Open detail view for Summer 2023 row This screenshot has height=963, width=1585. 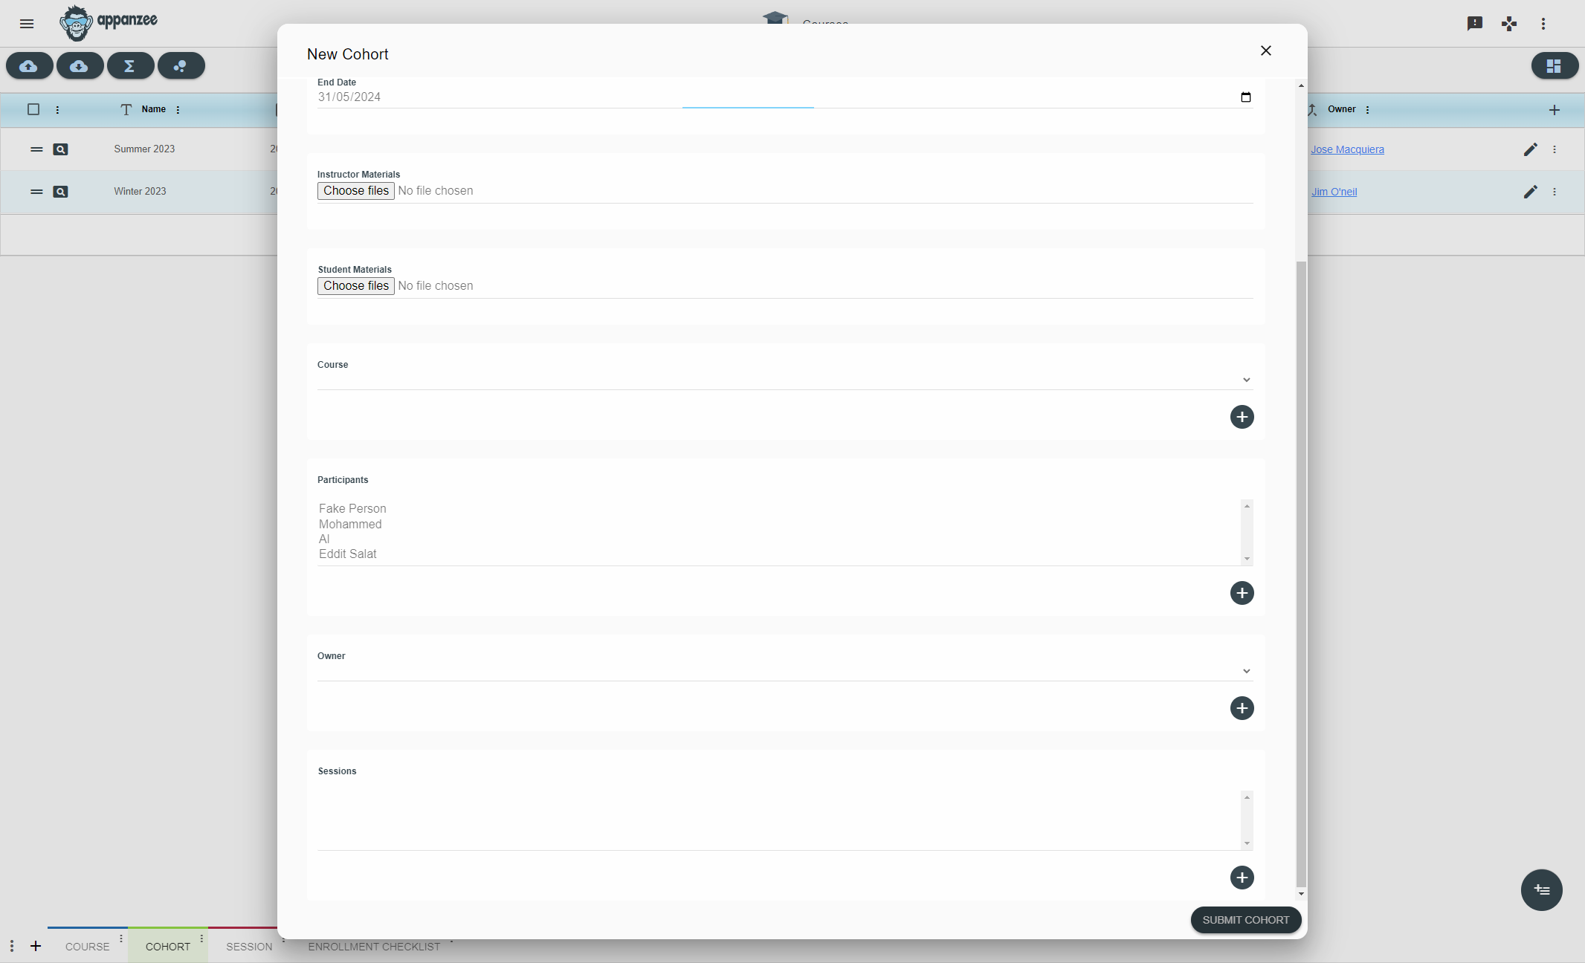61,149
